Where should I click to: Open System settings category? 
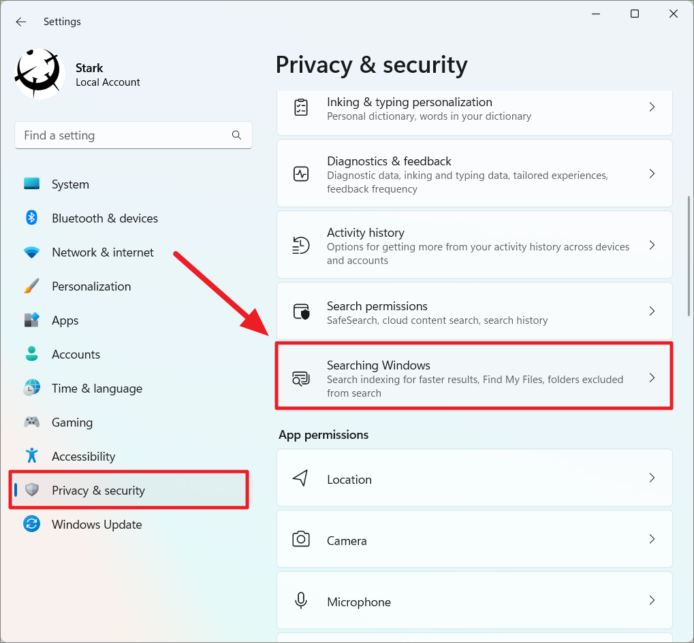(70, 184)
